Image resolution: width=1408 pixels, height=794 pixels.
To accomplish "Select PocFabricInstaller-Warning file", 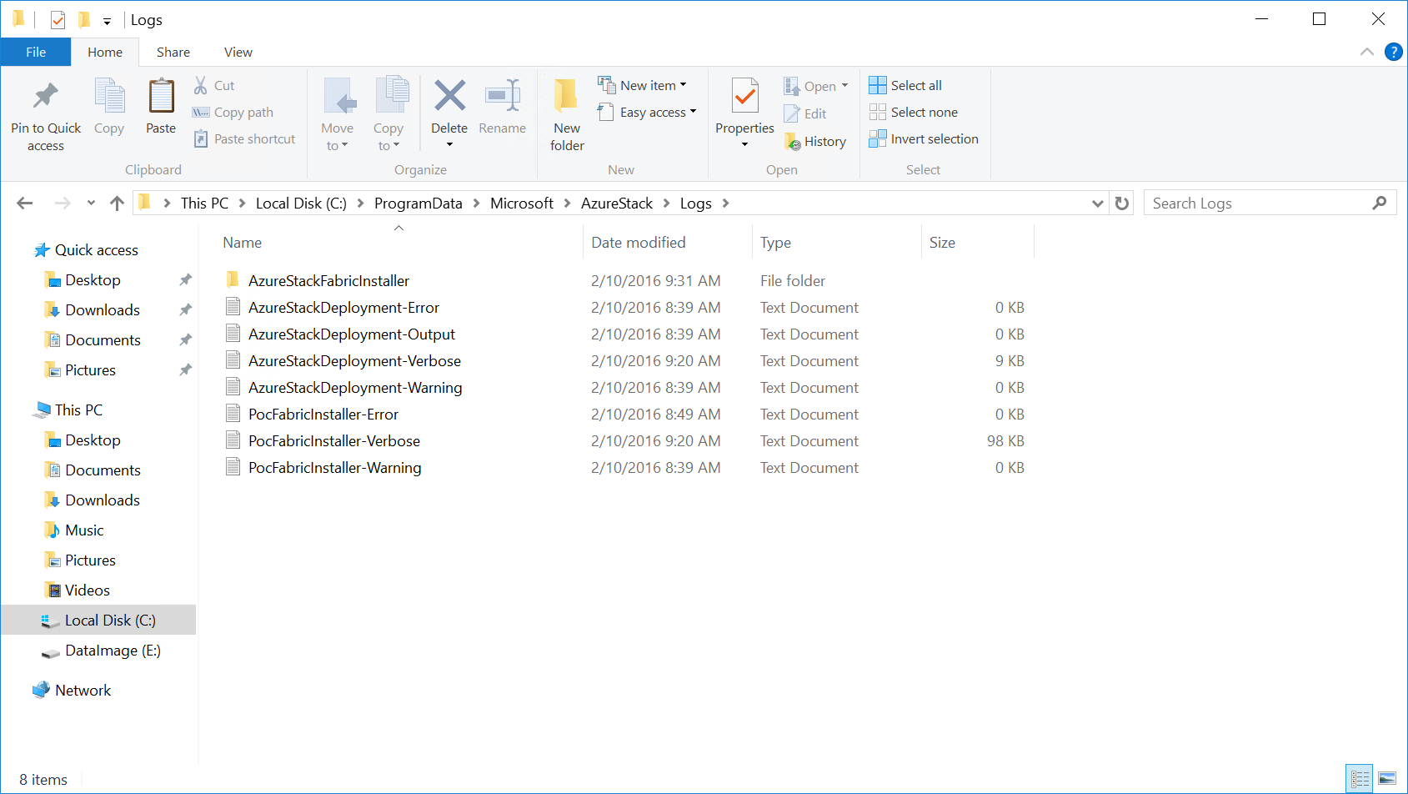I will pos(334,468).
